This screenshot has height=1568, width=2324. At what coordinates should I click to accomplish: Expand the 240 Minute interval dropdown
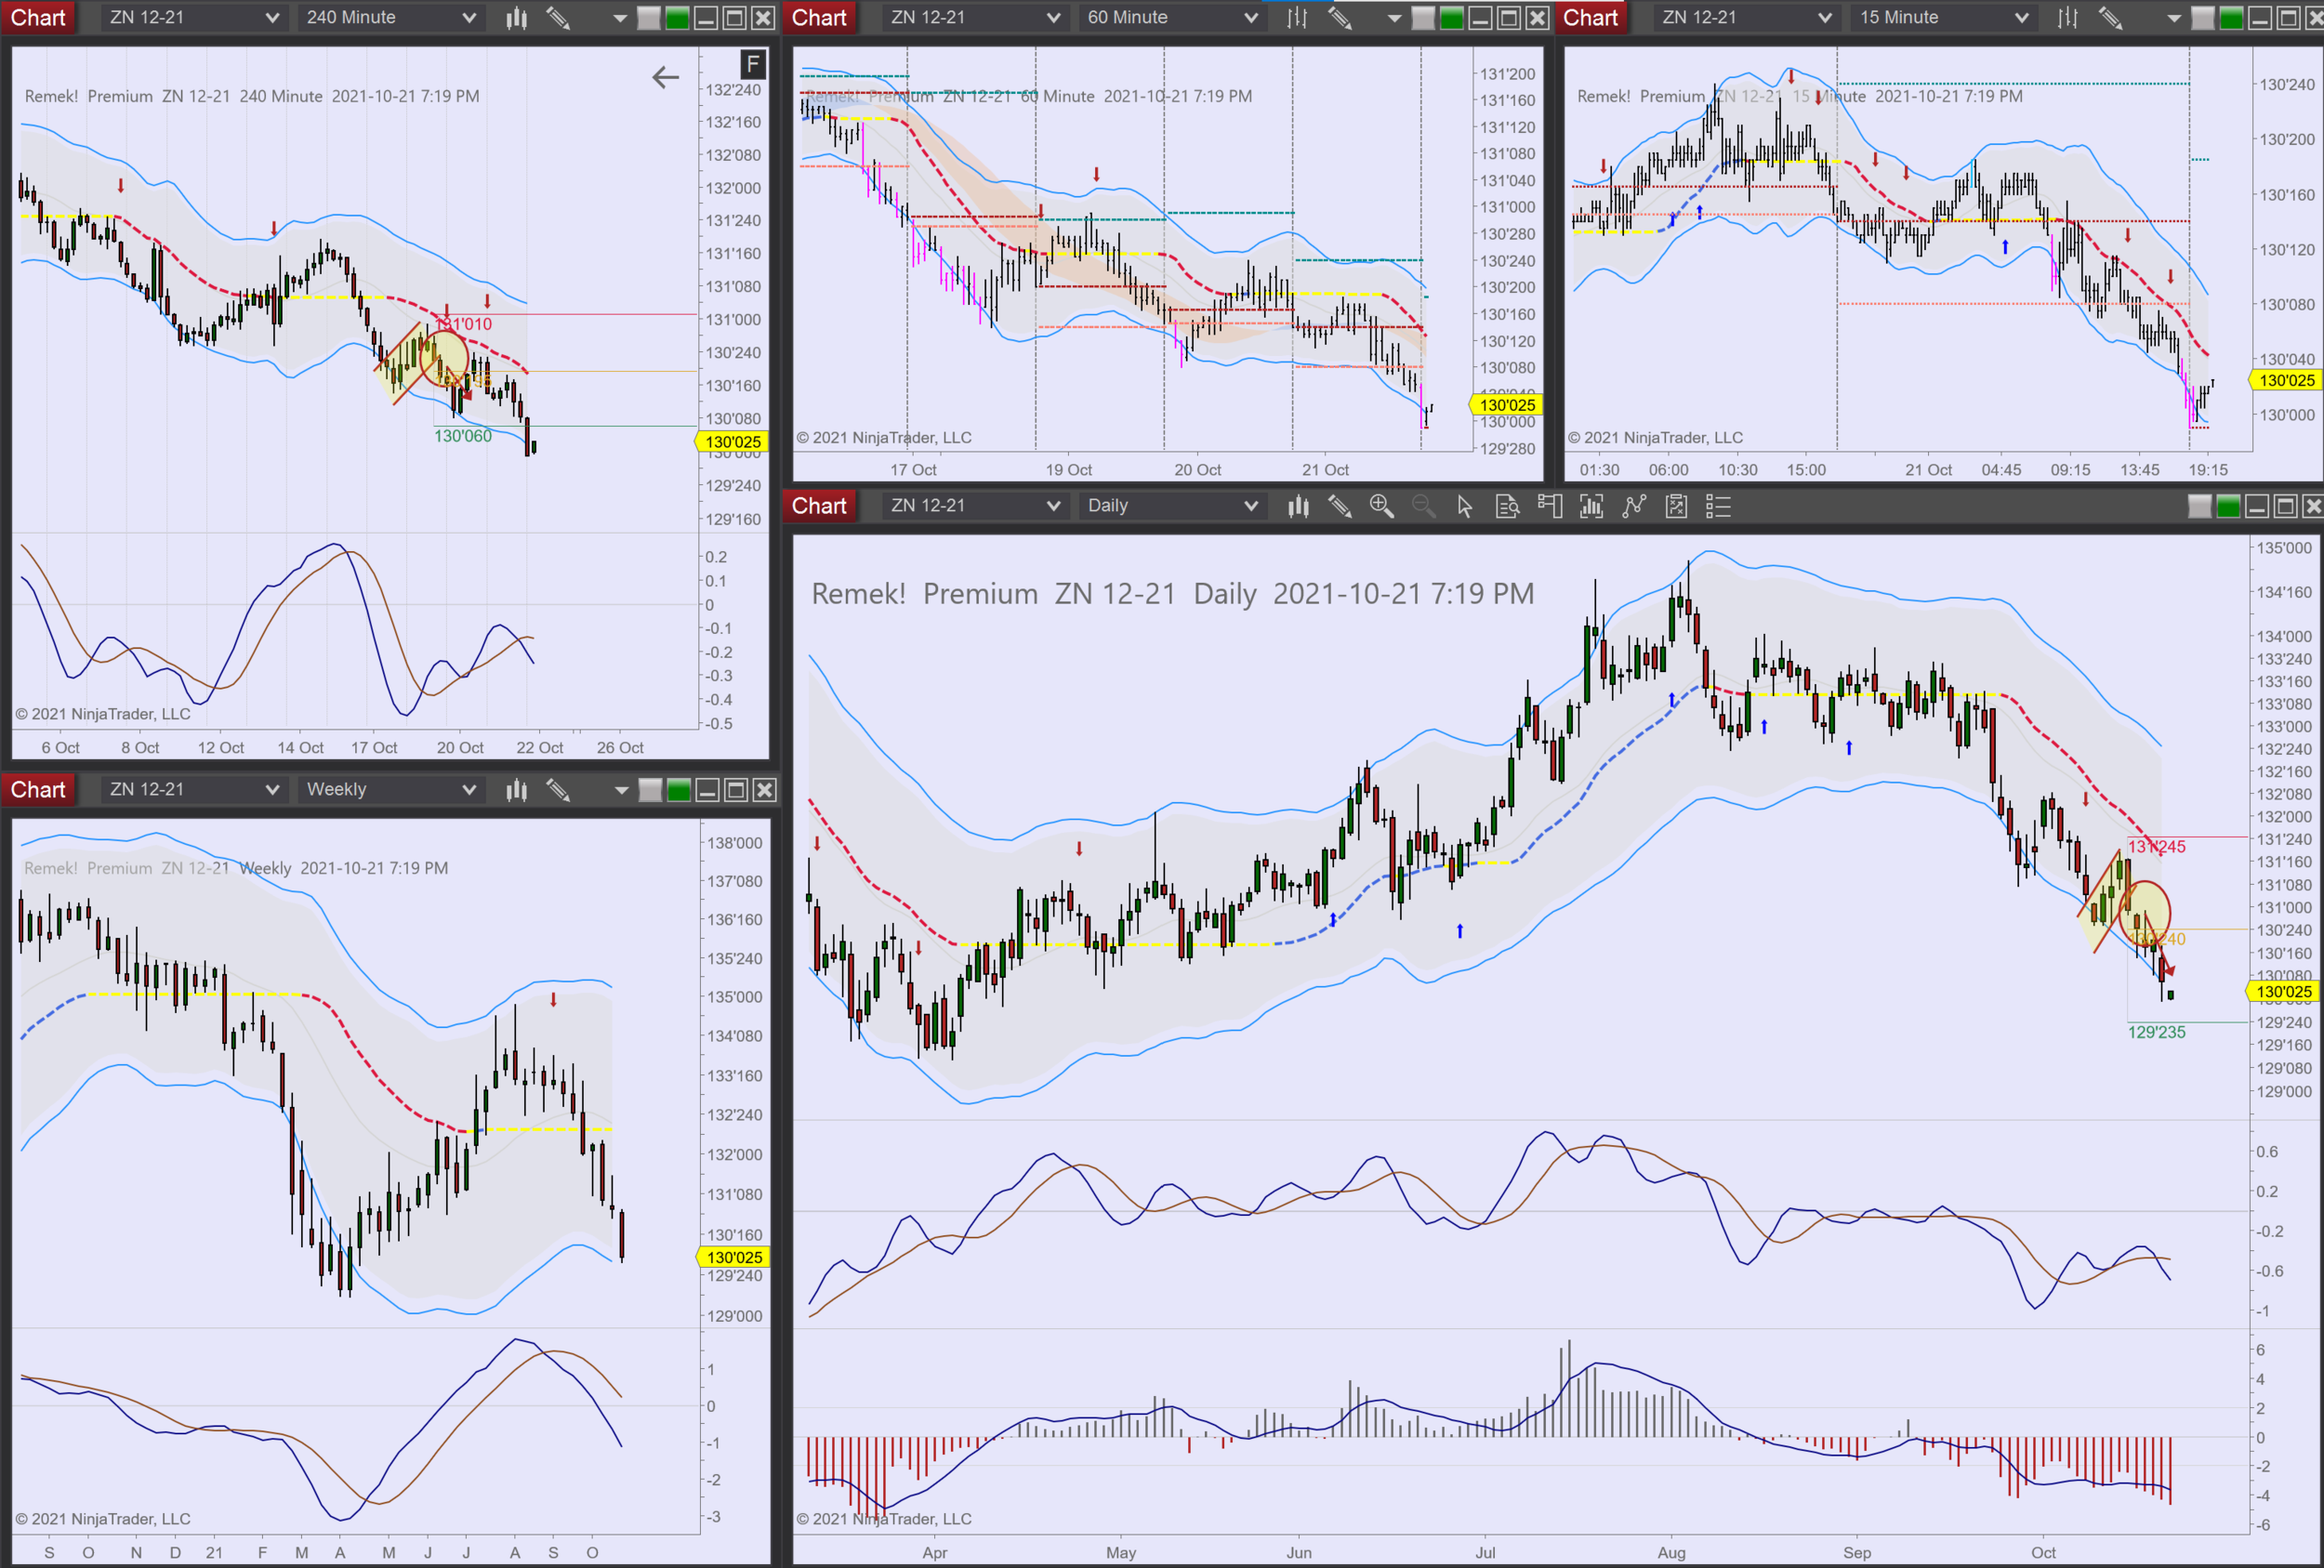[x=390, y=17]
